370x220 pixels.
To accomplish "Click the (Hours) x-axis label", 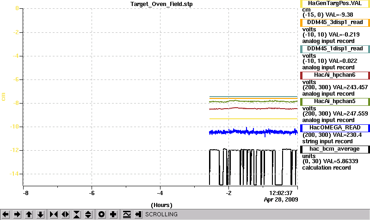I will click(x=161, y=205).
